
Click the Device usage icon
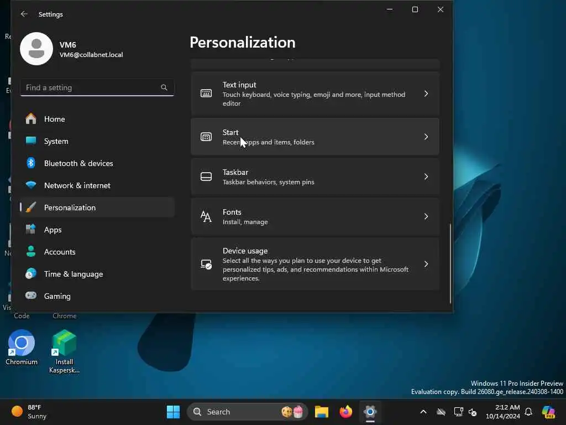206,264
